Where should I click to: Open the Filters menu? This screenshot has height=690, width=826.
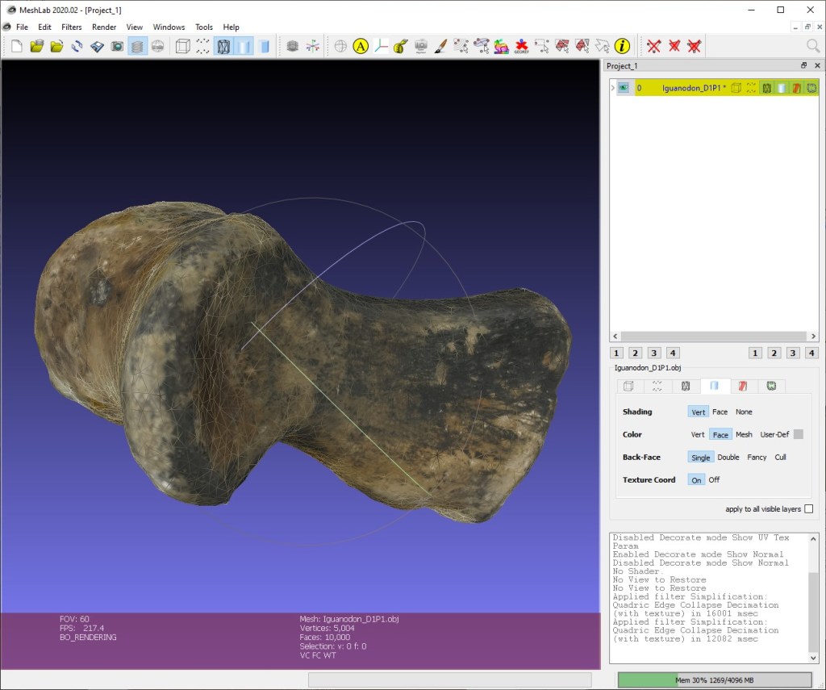tap(72, 27)
